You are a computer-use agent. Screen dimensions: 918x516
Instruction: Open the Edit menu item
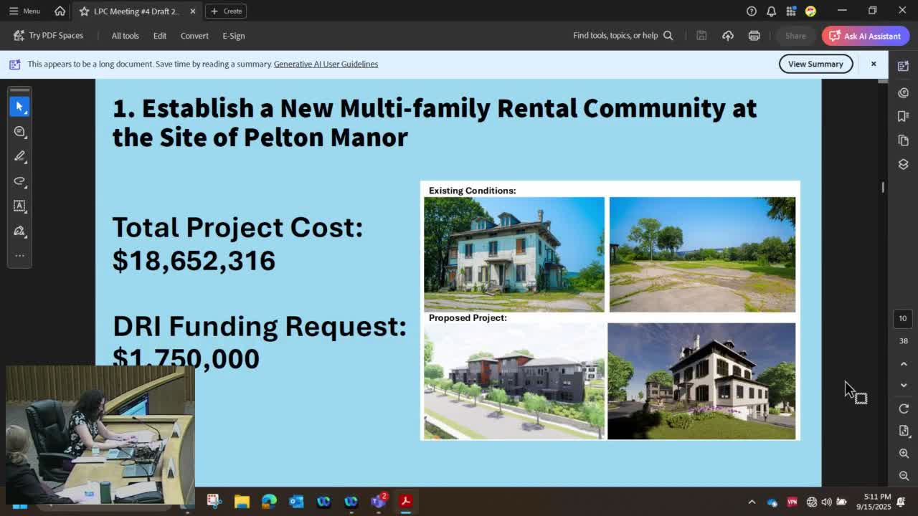click(159, 36)
